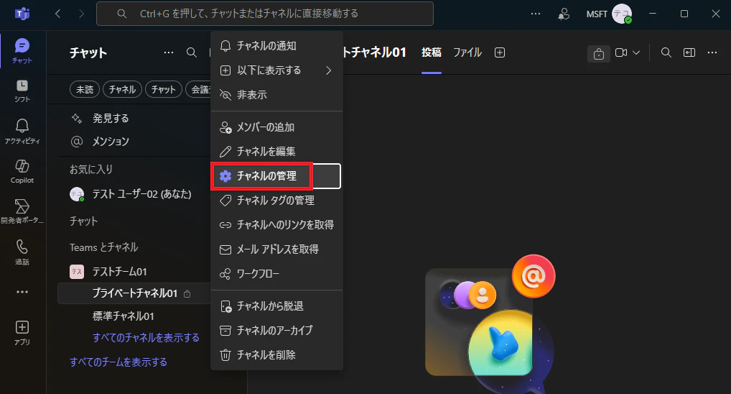Open プライベートチャネル01 channel
The image size is (731, 394).
134,293
